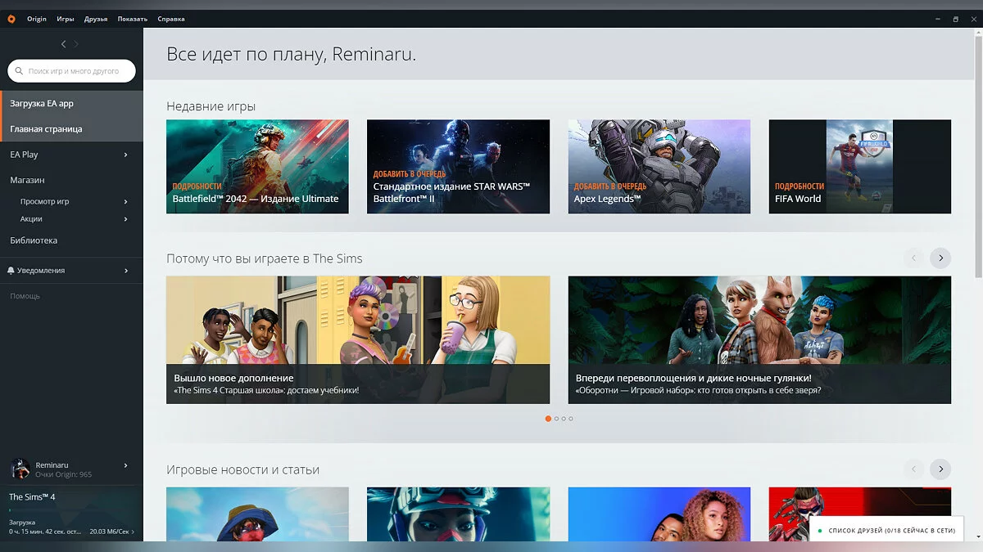The width and height of the screenshot is (983, 552).
Task: Show next news articles with the arrow
Action: 940,469
